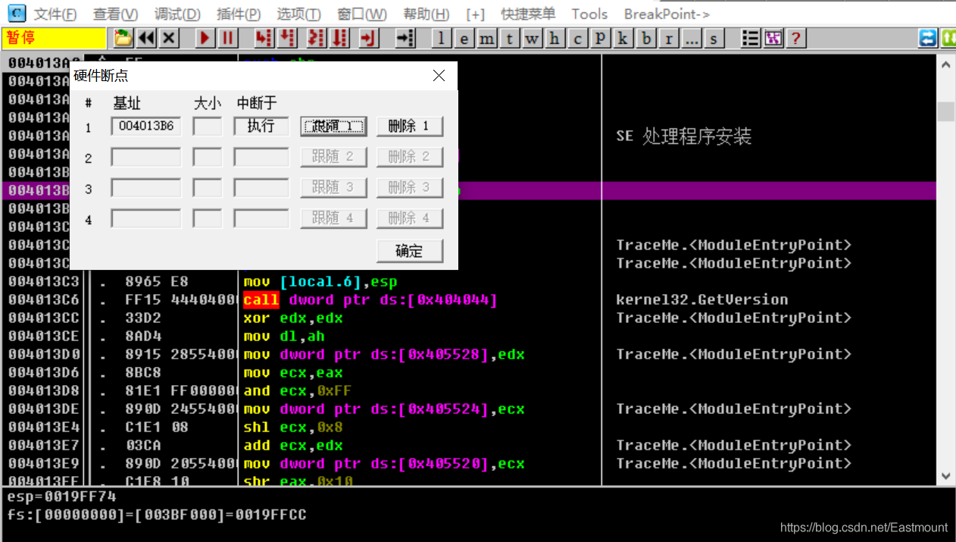
Task: Open executable modules with e button
Action: [464, 38]
